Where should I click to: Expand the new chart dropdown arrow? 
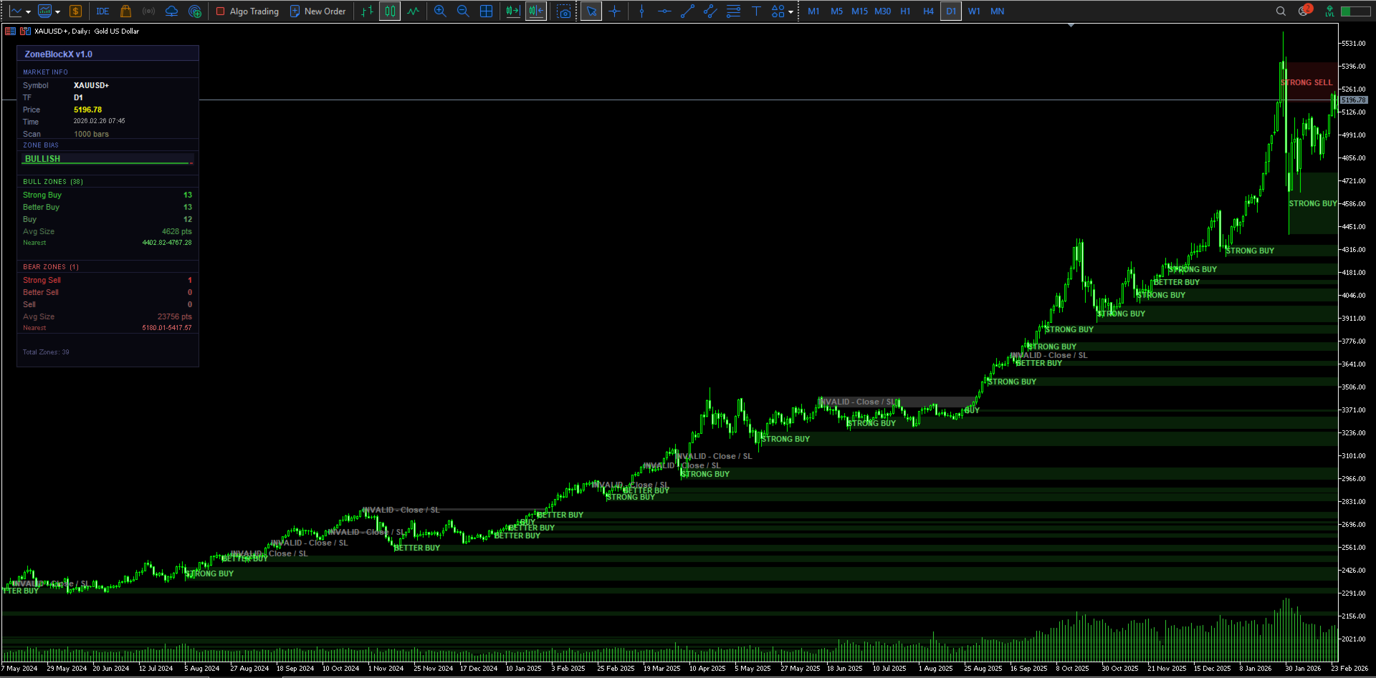click(28, 11)
